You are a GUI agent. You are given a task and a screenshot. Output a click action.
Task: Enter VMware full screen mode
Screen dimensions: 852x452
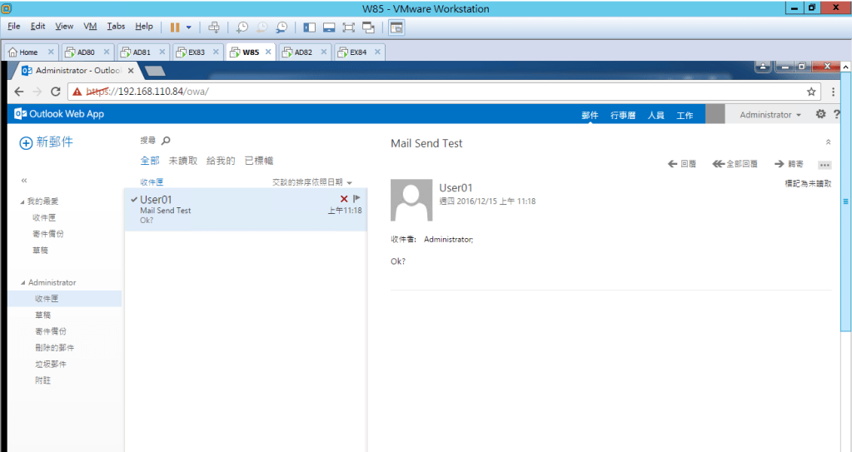tap(348, 27)
